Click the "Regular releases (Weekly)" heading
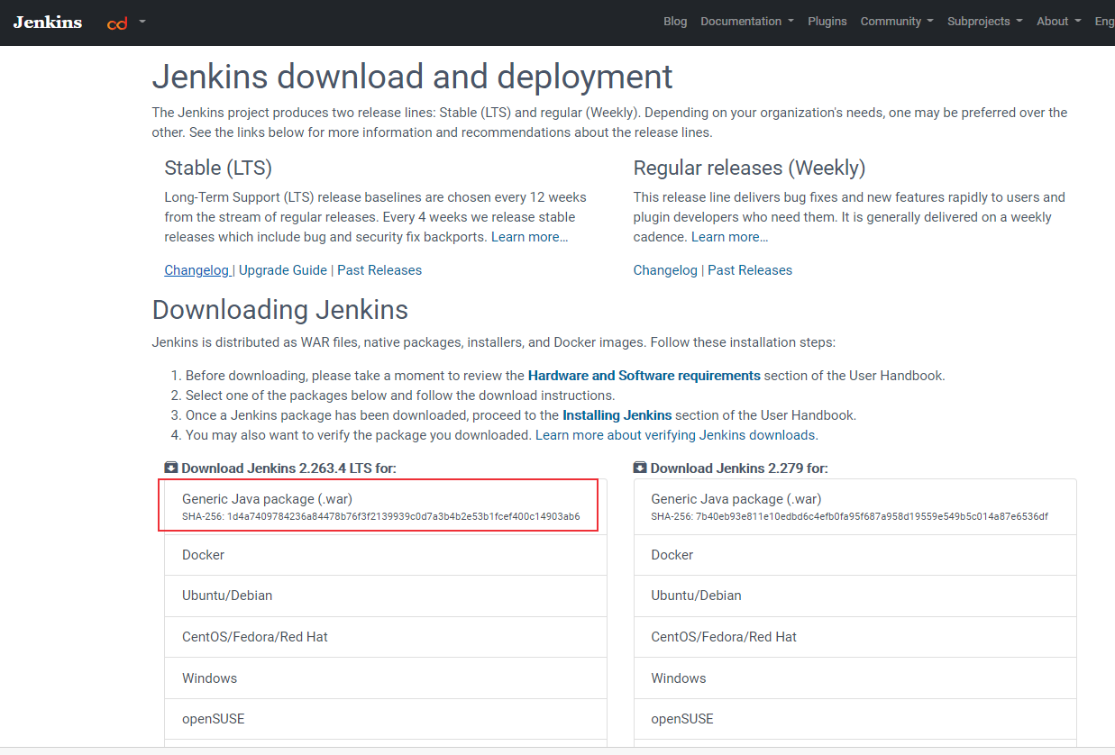Viewport: 1115px width, 755px height. point(749,168)
